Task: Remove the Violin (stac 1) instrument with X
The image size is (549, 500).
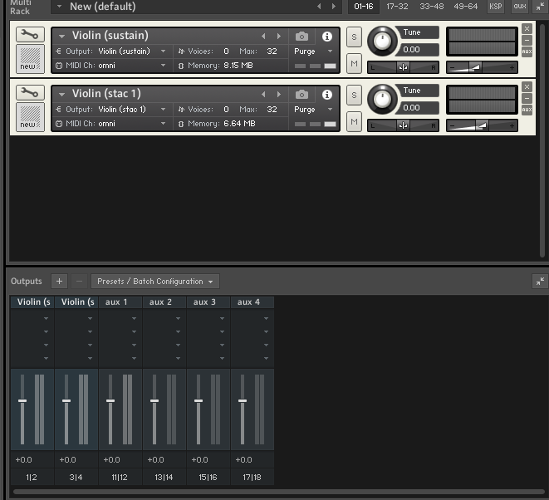Action: 527,87
